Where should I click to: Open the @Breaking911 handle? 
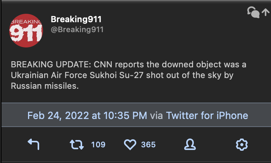(77, 29)
